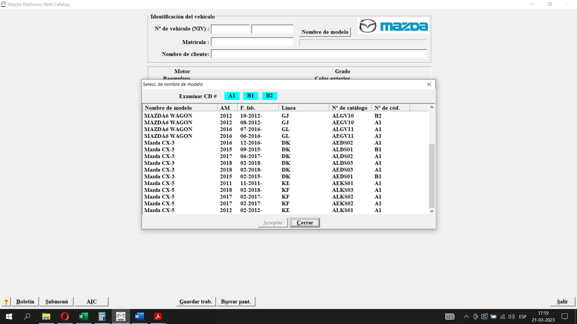577x324 pixels.
Task: Click the model list scrollbar thumb
Action: [x=432, y=176]
